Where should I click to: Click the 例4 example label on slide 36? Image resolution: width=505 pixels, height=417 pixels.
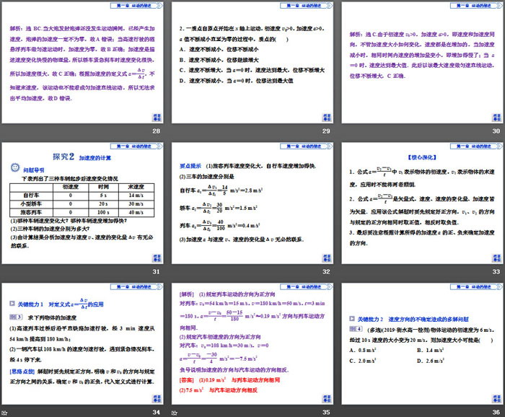tap(356, 329)
